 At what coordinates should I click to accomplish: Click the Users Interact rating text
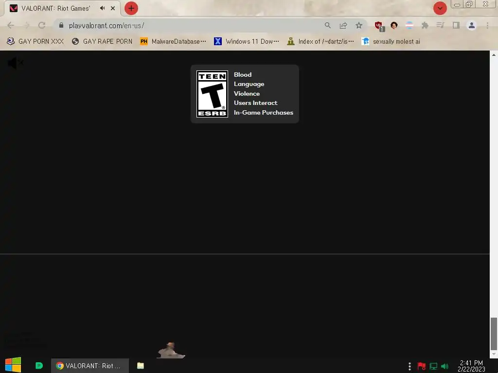pos(255,103)
